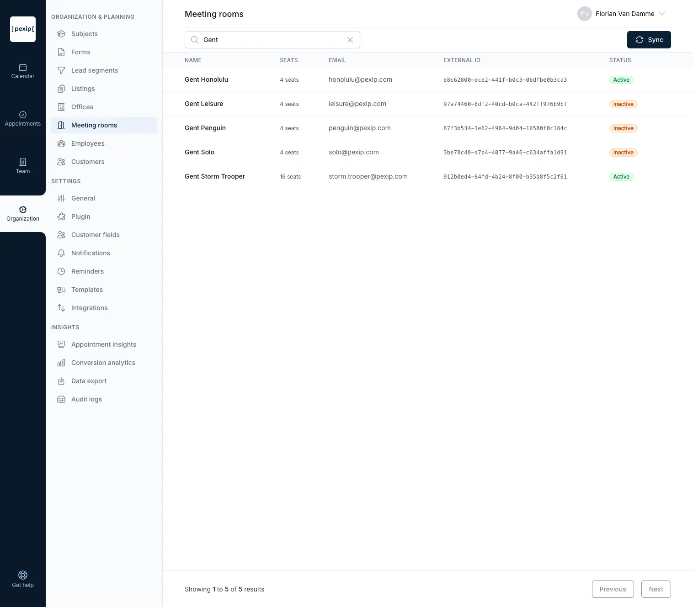This screenshot has width=693, height=607.
Task: Focus the meeting room search field
Action: tap(272, 40)
